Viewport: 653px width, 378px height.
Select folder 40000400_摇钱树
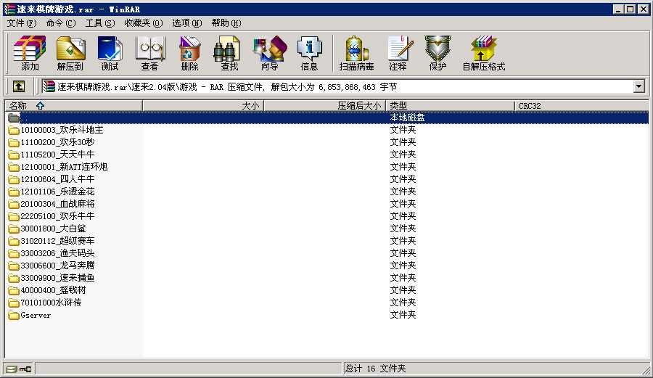(53, 291)
